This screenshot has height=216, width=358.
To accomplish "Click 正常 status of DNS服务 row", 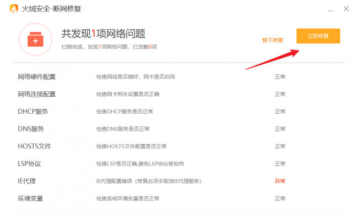I will [x=280, y=129].
